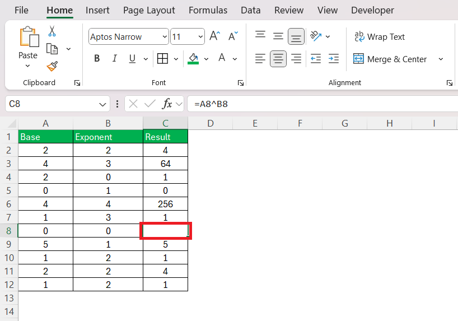Image resolution: width=458 pixels, height=321 pixels.
Task: Set Middle Align for cell
Action: [278, 36]
